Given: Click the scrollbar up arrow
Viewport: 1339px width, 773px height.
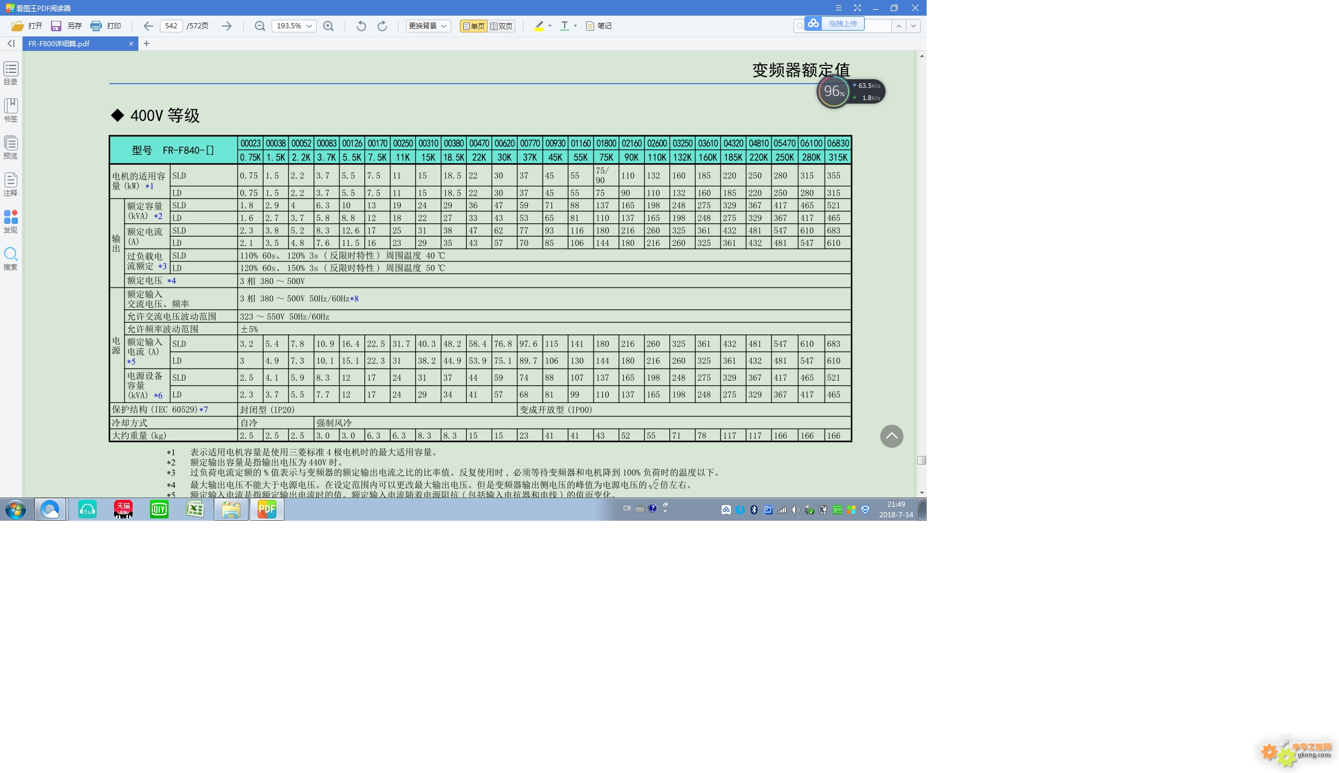Looking at the screenshot, I should pyautogui.click(x=921, y=56).
